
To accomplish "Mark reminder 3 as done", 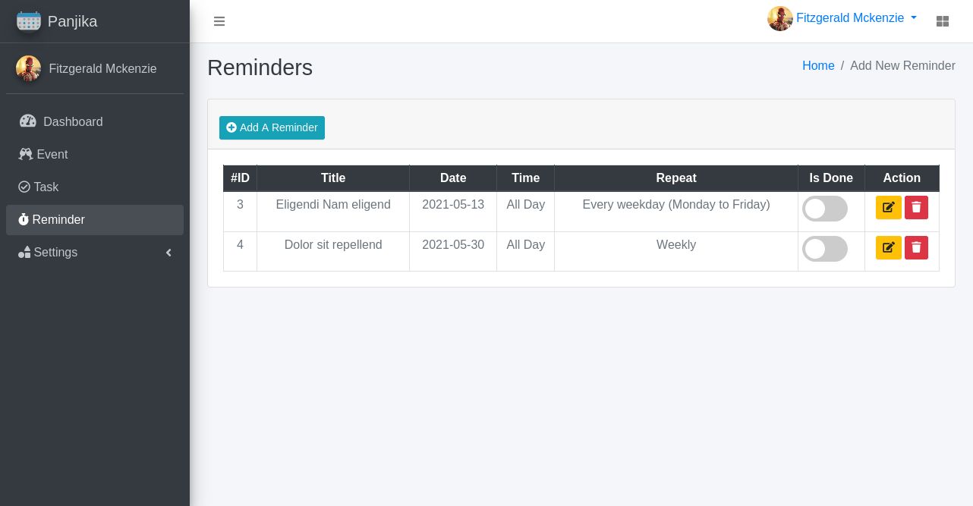I will click(x=825, y=209).
